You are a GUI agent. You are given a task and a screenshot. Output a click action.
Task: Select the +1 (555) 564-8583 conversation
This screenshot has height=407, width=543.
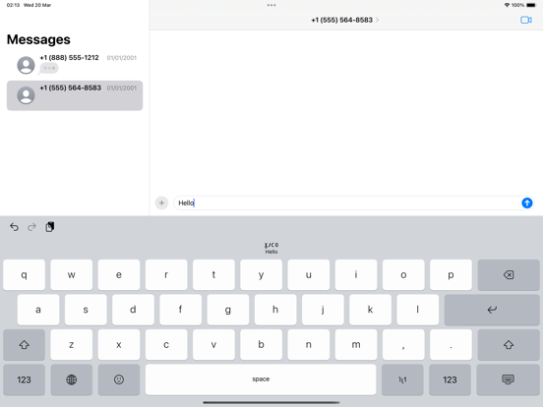(x=75, y=95)
